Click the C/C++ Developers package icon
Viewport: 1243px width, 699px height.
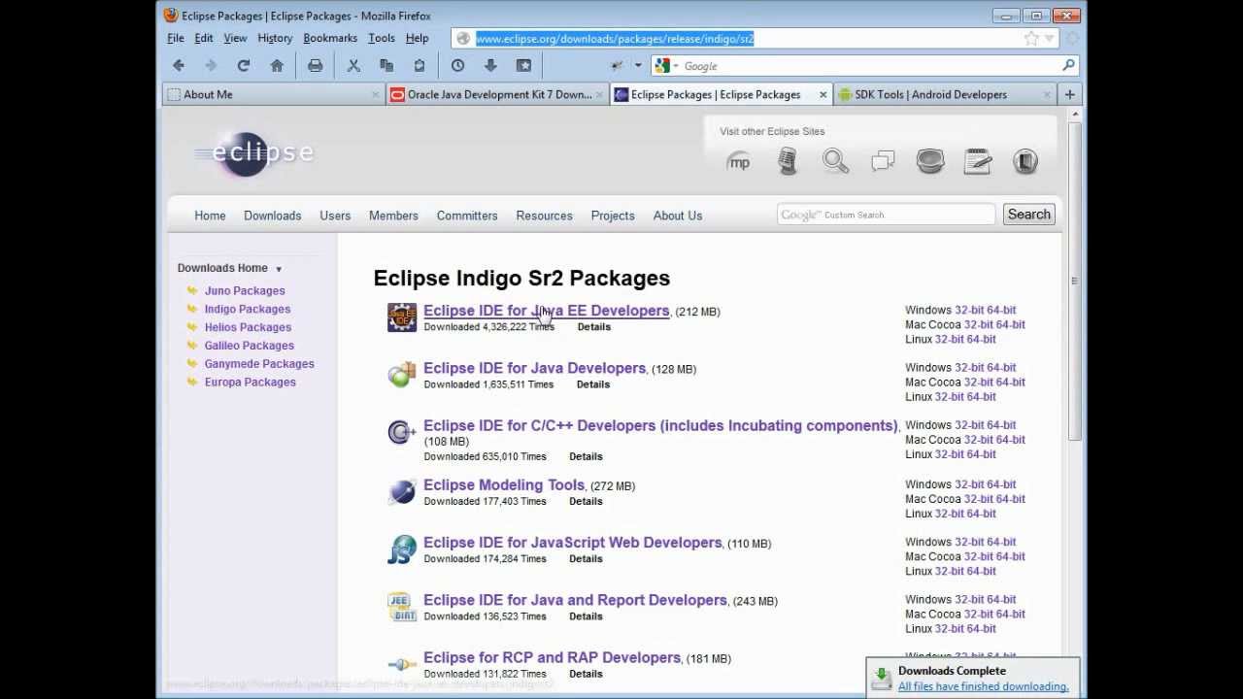click(401, 432)
